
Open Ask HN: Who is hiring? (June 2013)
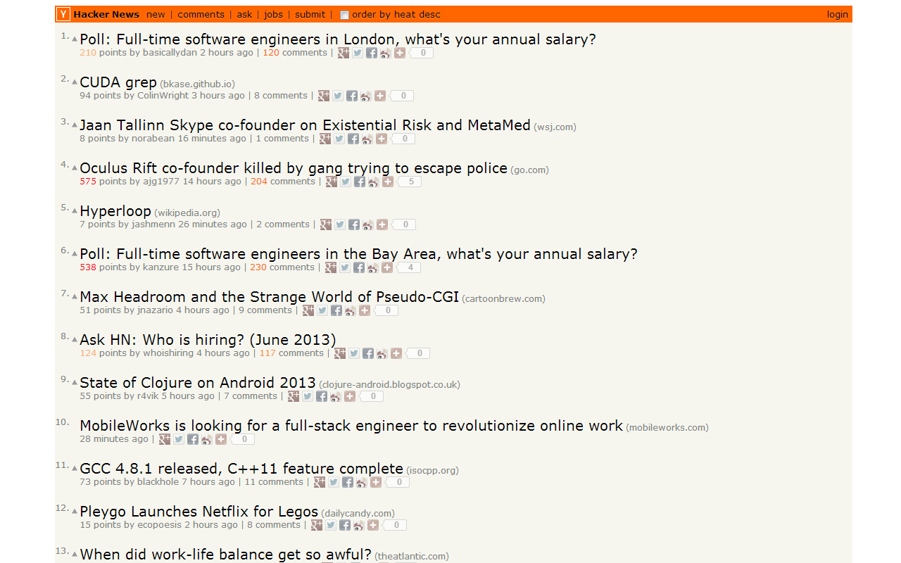(x=208, y=340)
